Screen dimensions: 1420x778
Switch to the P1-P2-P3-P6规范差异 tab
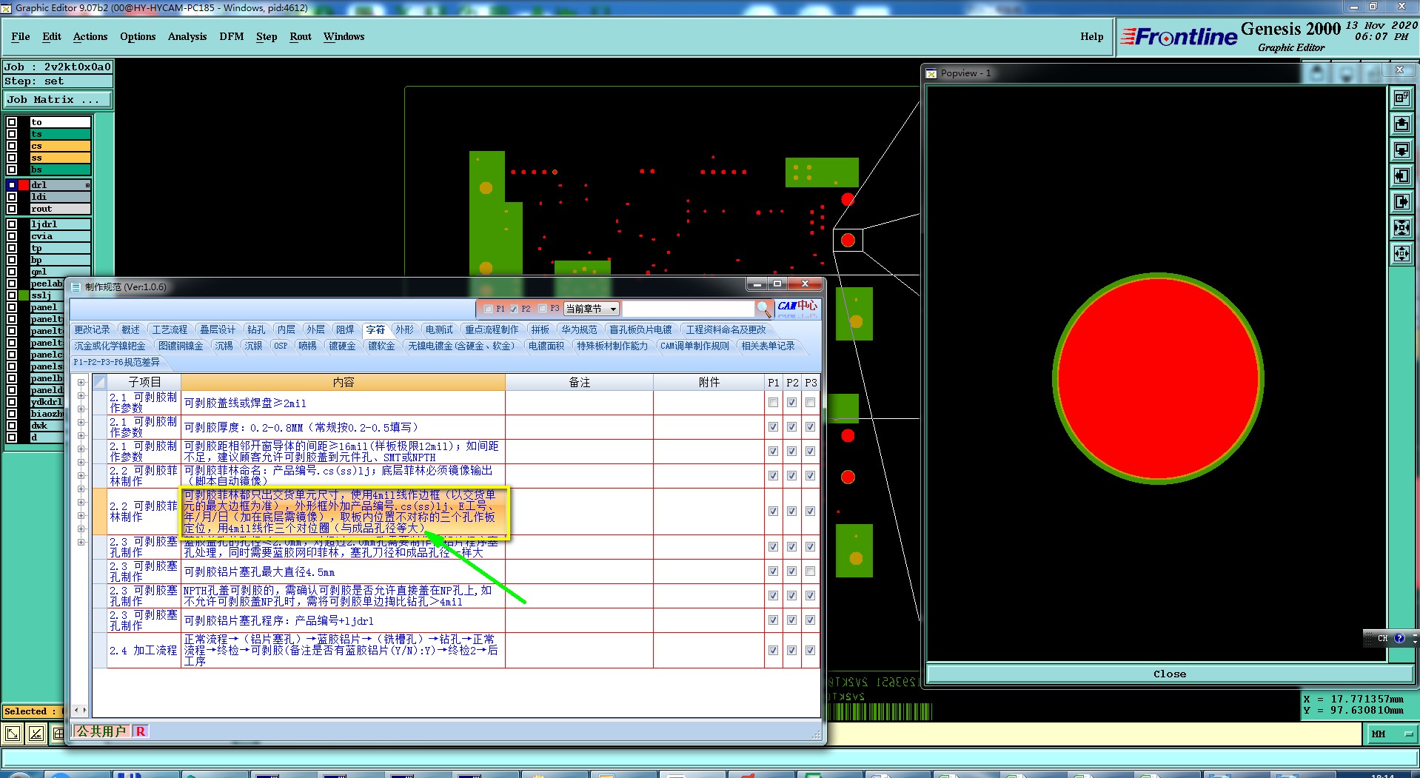tap(116, 363)
